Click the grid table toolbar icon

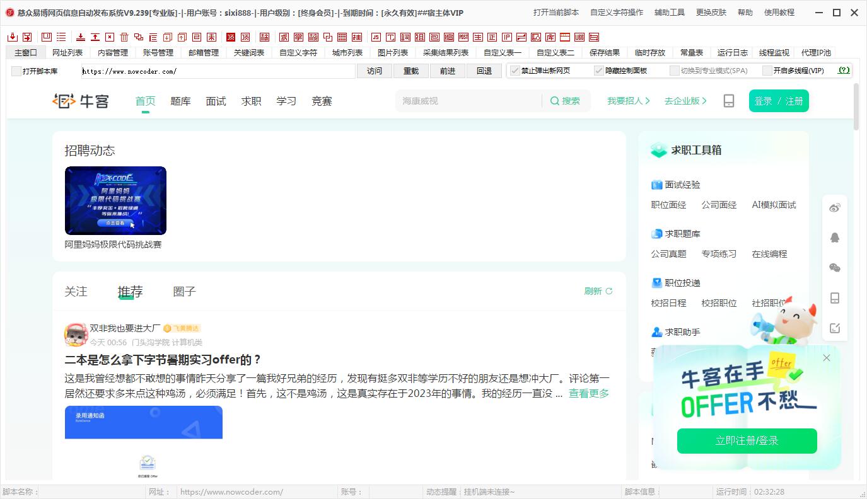coord(342,37)
